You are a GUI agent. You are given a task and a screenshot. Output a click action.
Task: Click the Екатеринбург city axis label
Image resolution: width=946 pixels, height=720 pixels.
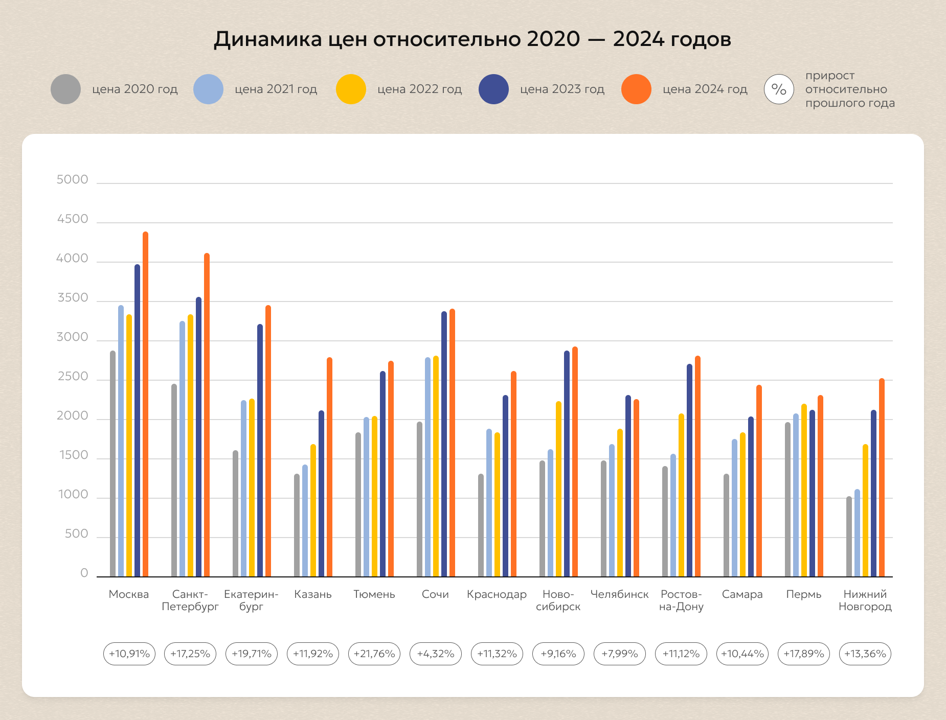tap(251, 600)
